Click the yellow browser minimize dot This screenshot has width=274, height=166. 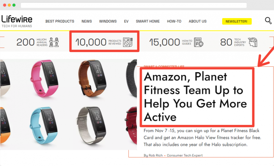pos(9,5)
